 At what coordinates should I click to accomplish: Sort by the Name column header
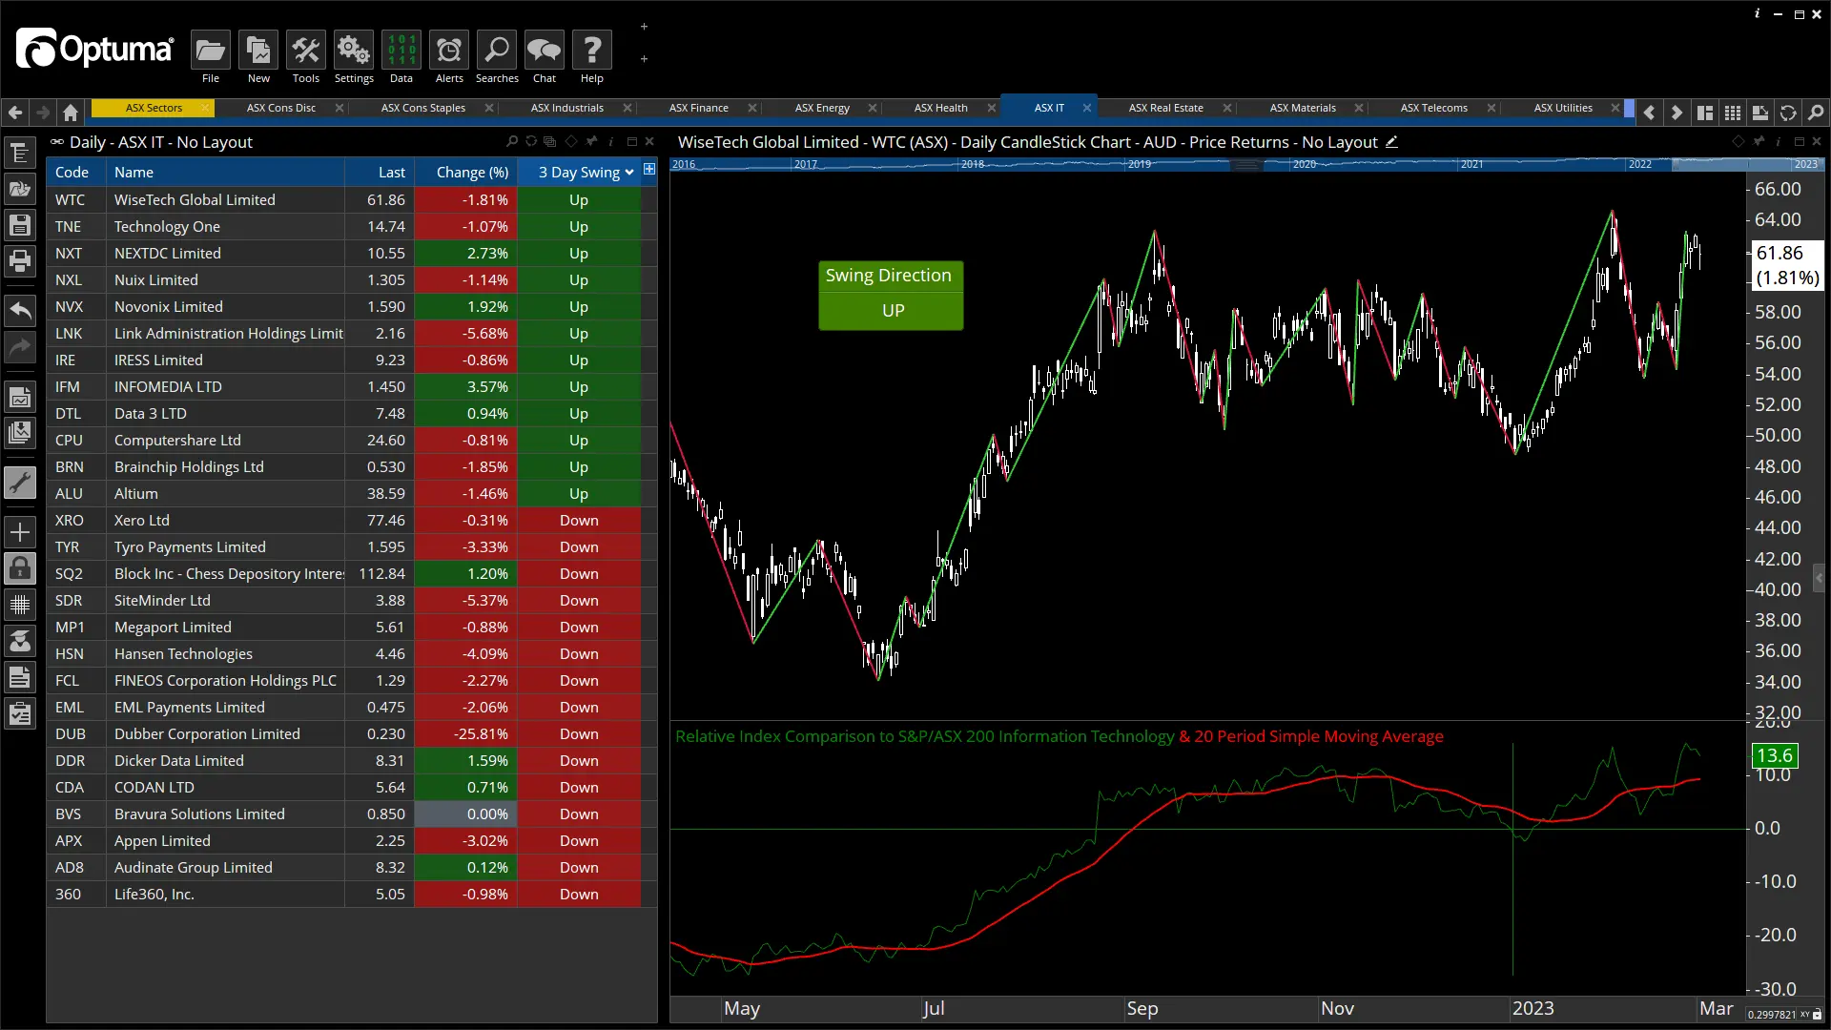click(x=225, y=173)
